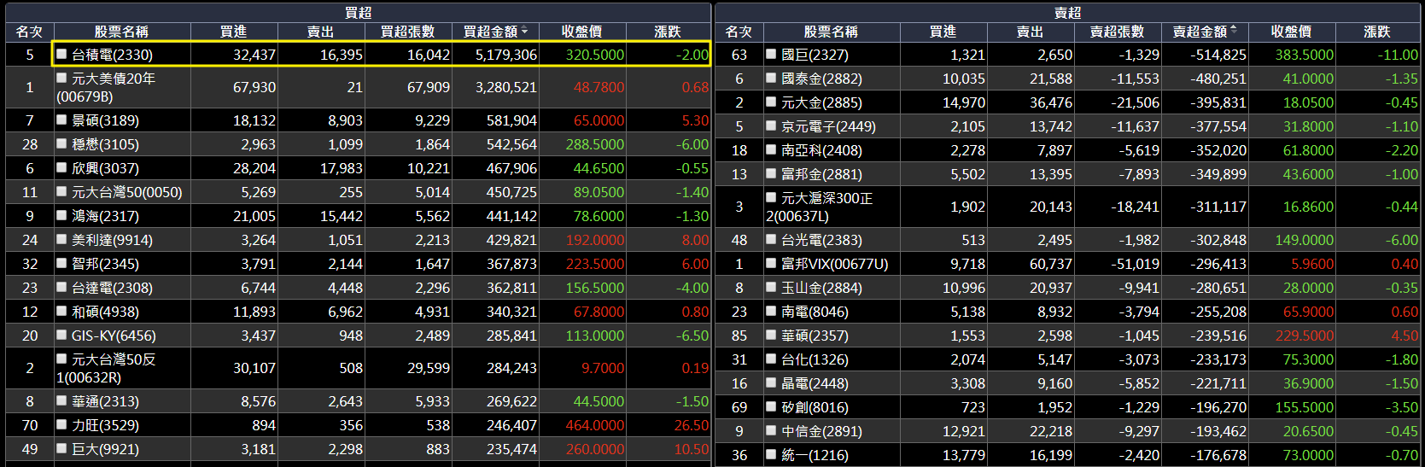The image size is (1425, 467).
Task: Open stock 力旺(3529)
Action: pyautogui.click(x=105, y=425)
